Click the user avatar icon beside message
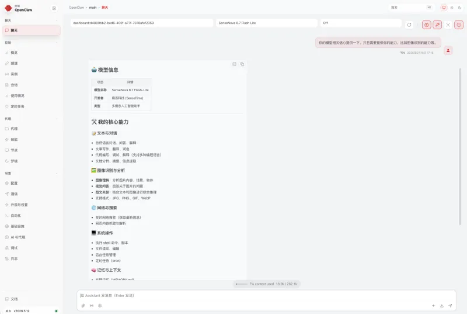467x314 pixels. click(448, 50)
